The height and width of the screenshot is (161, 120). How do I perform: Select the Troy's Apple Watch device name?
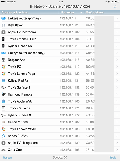coord(21,101)
